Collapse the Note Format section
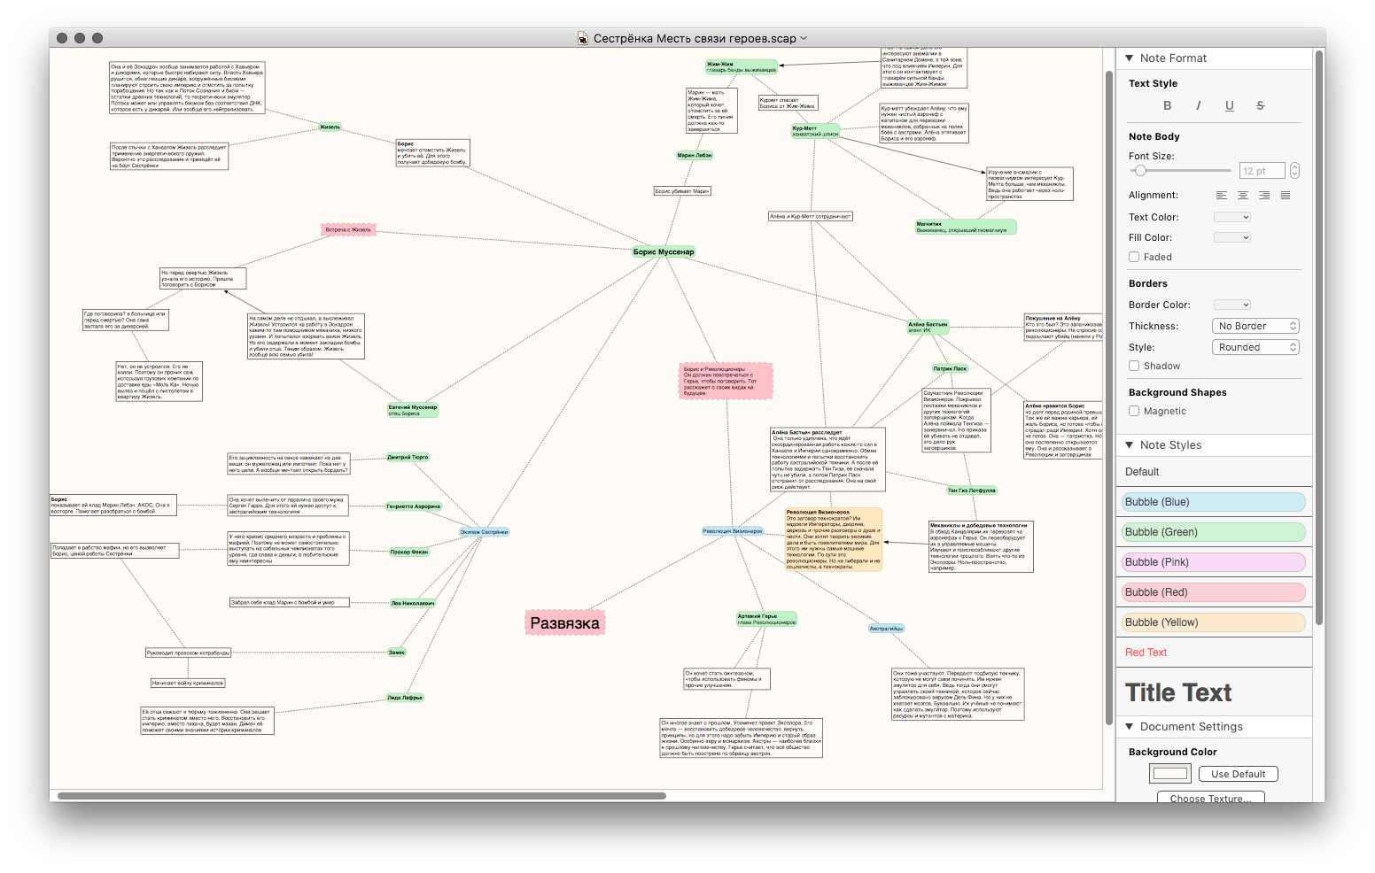This screenshot has width=1375, height=873. (1130, 58)
